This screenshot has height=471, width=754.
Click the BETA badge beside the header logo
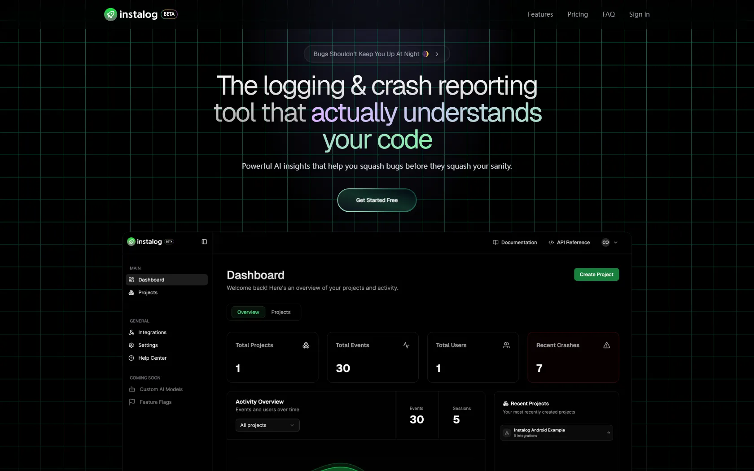169,14
